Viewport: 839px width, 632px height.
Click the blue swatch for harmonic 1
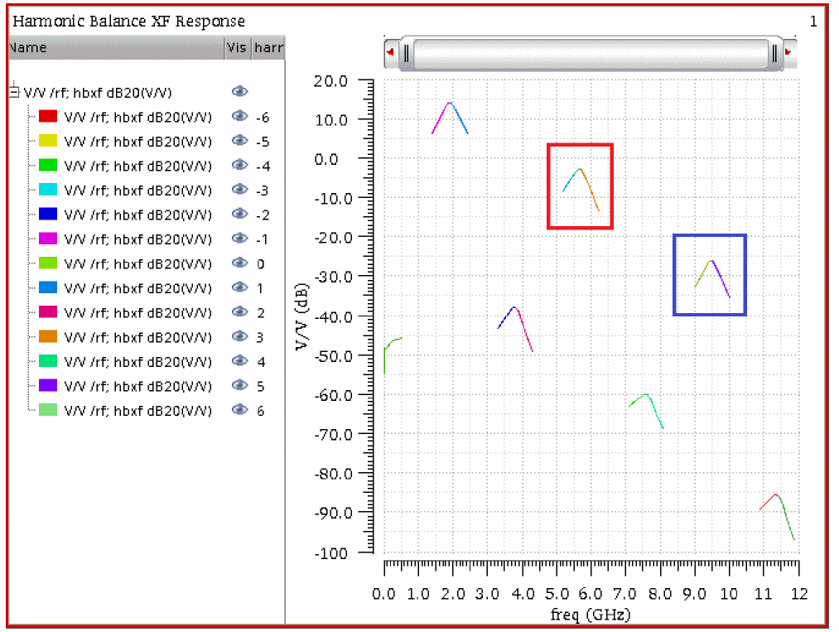(x=48, y=287)
